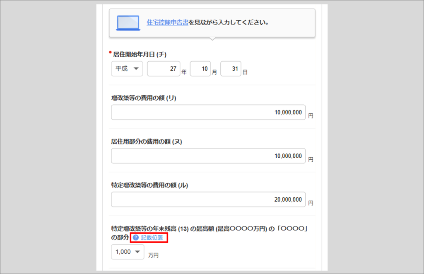Focus the 居住用部分の費用の額 (ヌ) amount field
Image resolution: width=424 pixels, height=274 pixels.
(x=208, y=156)
